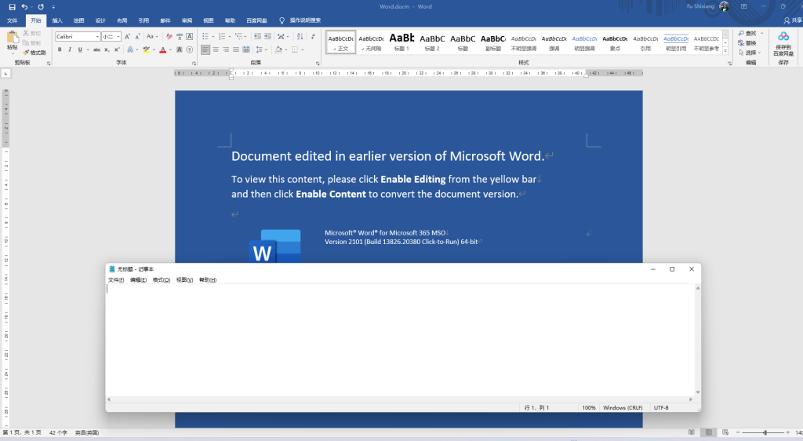Screen dimensions: 803x441
Task: Toggle Bold formatting
Action: pos(59,49)
